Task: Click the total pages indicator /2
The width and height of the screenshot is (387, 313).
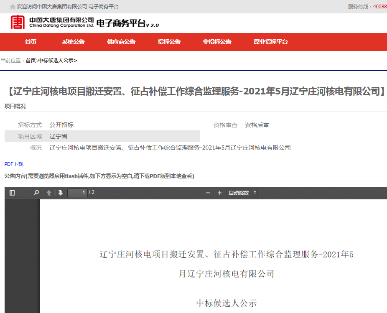Action: coord(92,192)
